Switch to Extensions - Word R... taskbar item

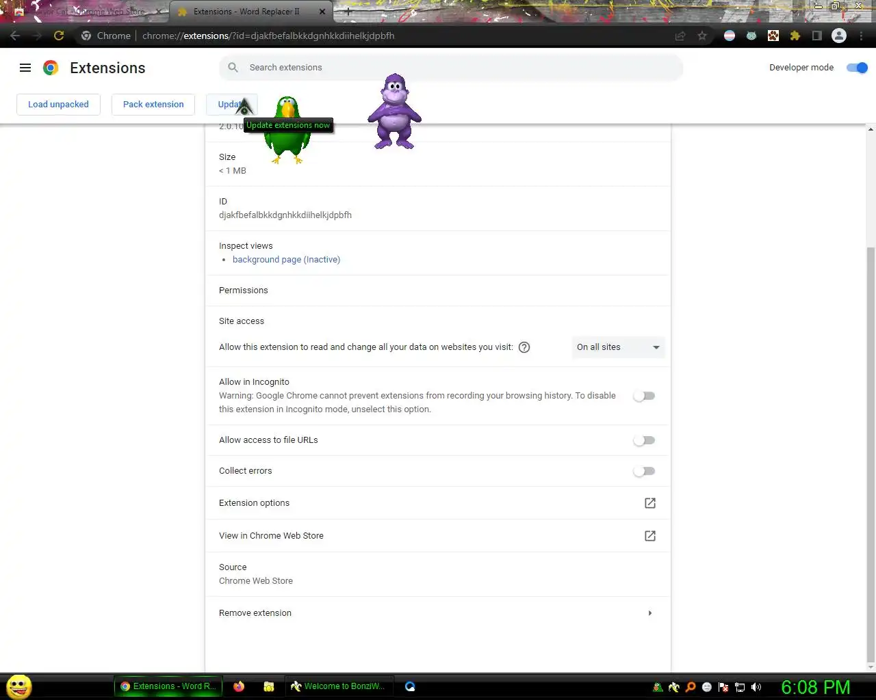tap(168, 686)
